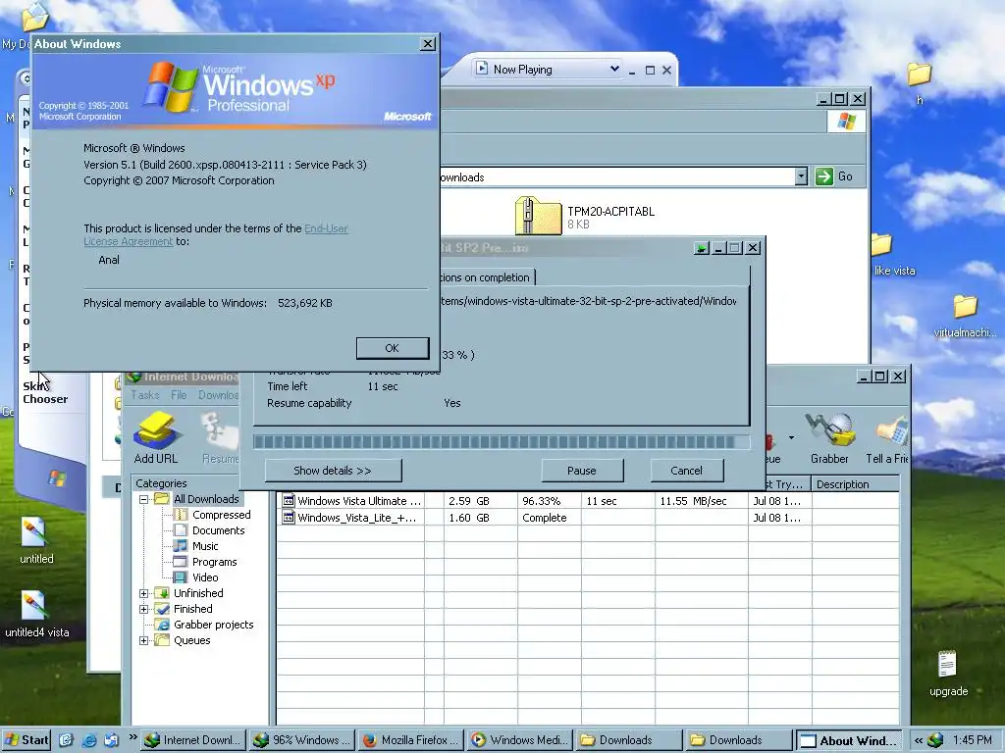Select the Documents category

point(219,530)
